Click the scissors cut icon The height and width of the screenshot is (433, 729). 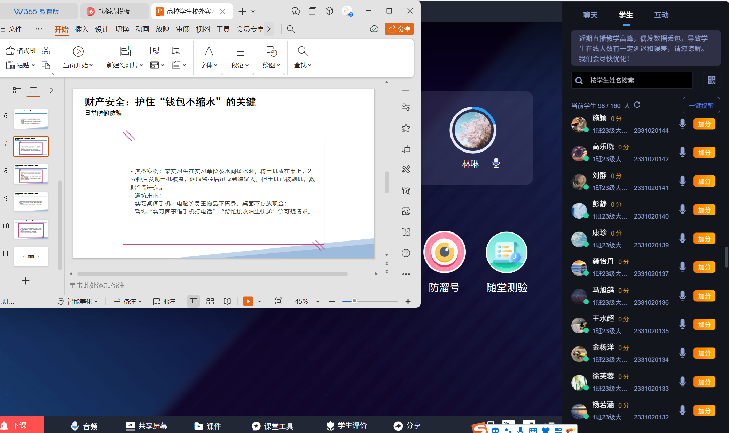[46, 51]
